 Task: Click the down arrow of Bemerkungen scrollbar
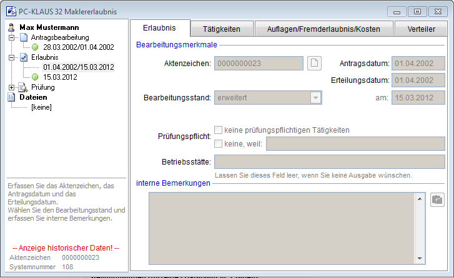(x=420, y=259)
